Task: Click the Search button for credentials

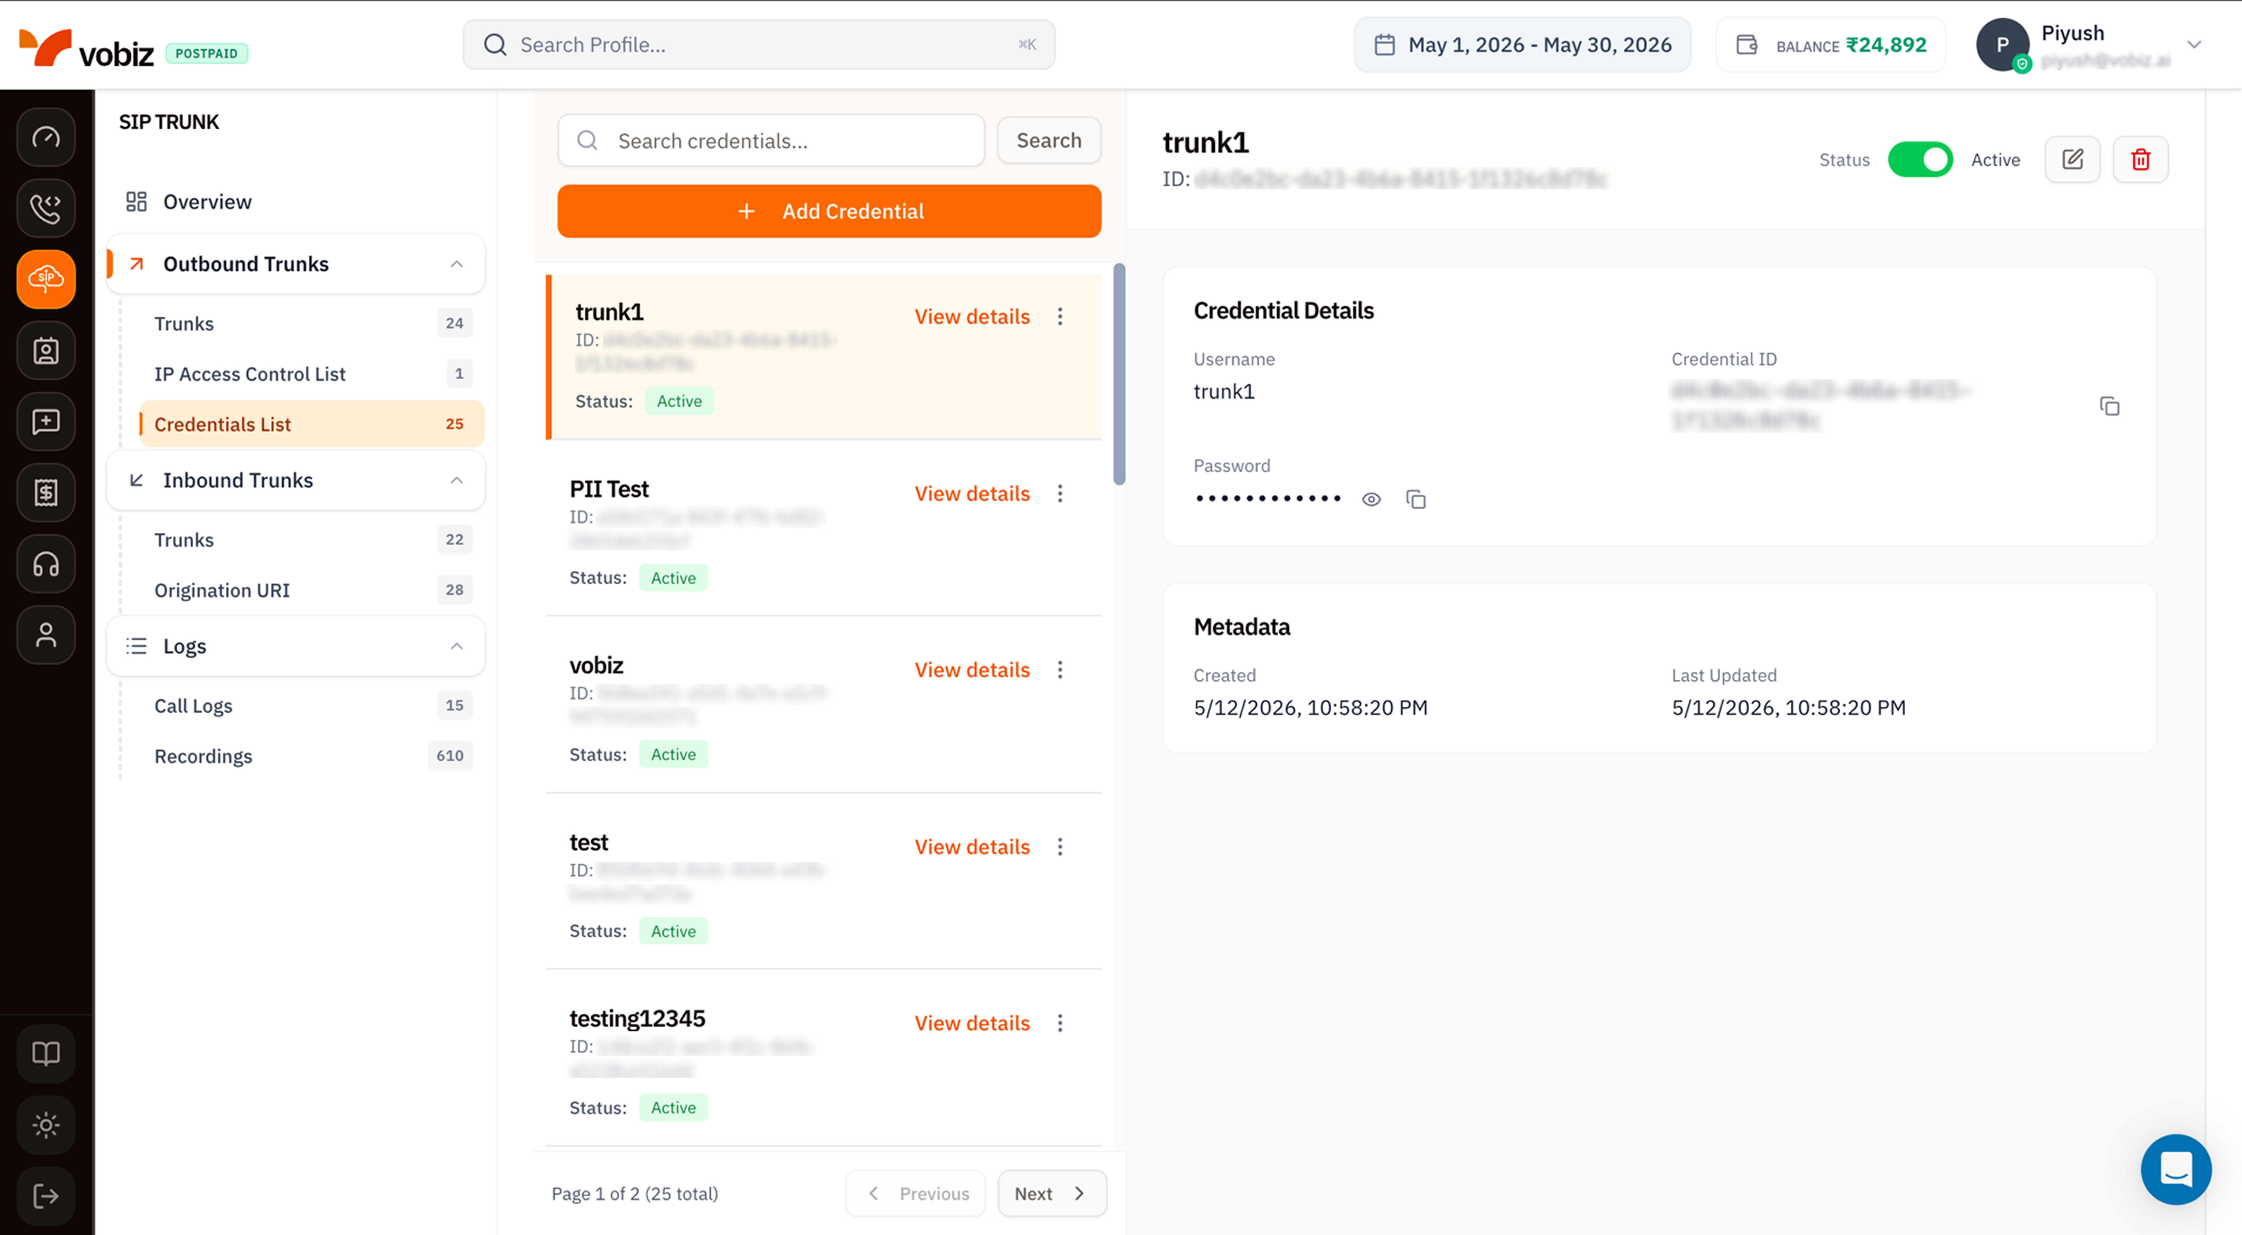Action: point(1049,140)
